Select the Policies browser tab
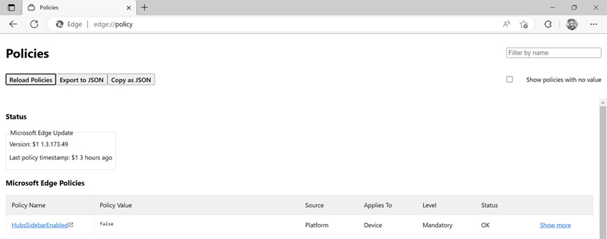The height and width of the screenshot is (239, 607). [74, 8]
